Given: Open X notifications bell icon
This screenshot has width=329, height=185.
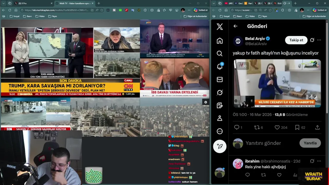Looking at the screenshot, I should pos(220,67).
